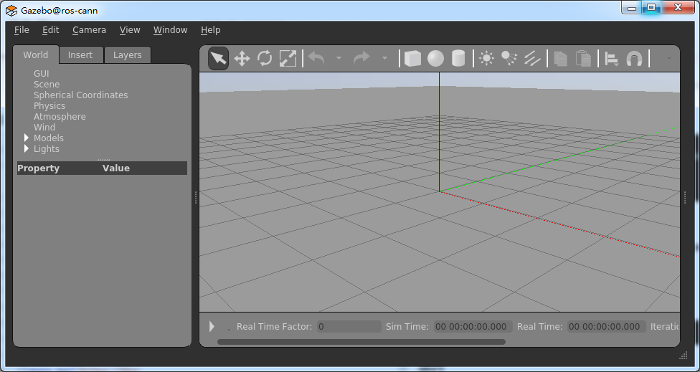The height and width of the screenshot is (372, 700).
Task: Select Atmosphere in the world tree
Action: coord(60,116)
